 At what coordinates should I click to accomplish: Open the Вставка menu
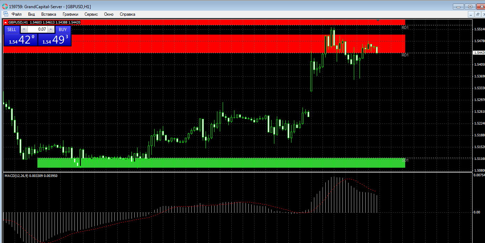coord(48,14)
